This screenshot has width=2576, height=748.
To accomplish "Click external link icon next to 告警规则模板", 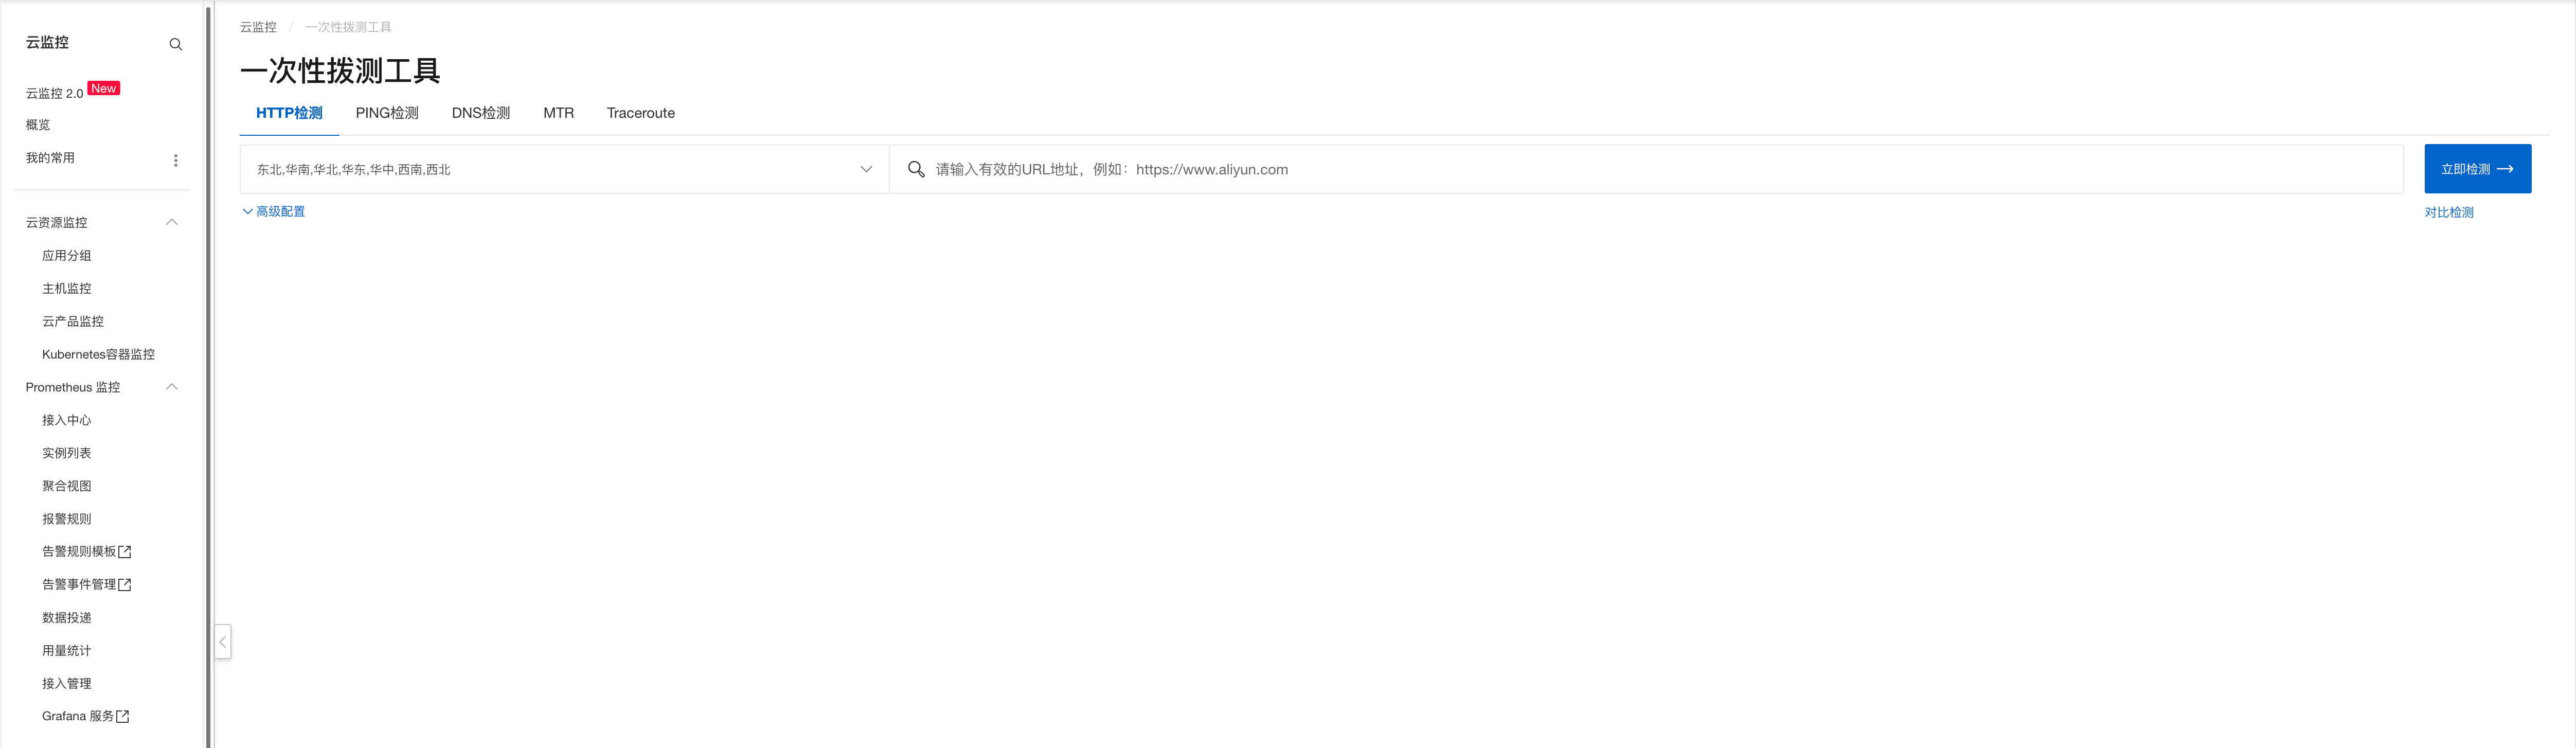I will click(125, 552).
